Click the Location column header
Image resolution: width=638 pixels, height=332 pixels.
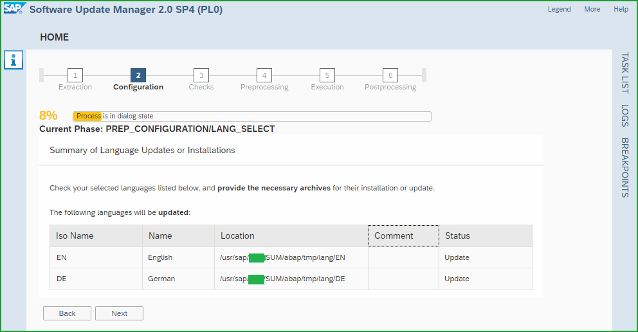[x=291, y=235]
